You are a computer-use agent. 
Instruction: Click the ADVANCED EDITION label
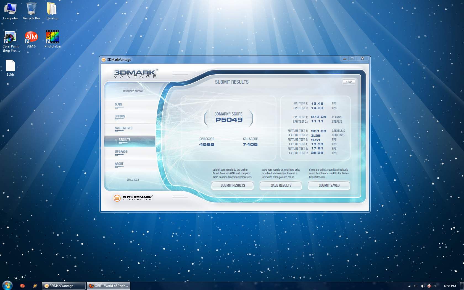(x=133, y=91)
